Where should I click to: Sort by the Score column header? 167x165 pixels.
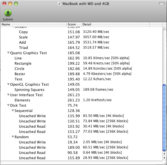pyautogui.click(x=74, y=24)
